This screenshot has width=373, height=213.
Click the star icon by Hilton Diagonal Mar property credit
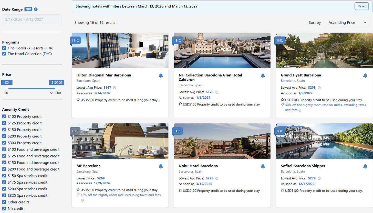click(78, 100)
